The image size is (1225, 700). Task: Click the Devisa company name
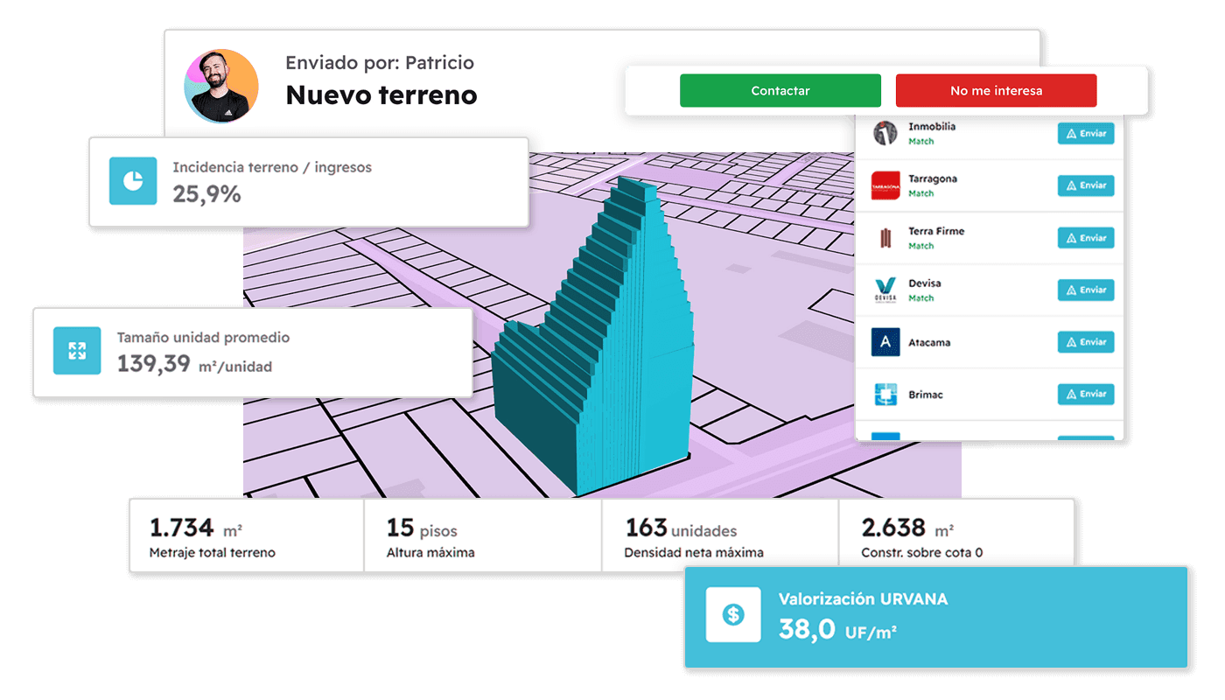coord(925,283)
